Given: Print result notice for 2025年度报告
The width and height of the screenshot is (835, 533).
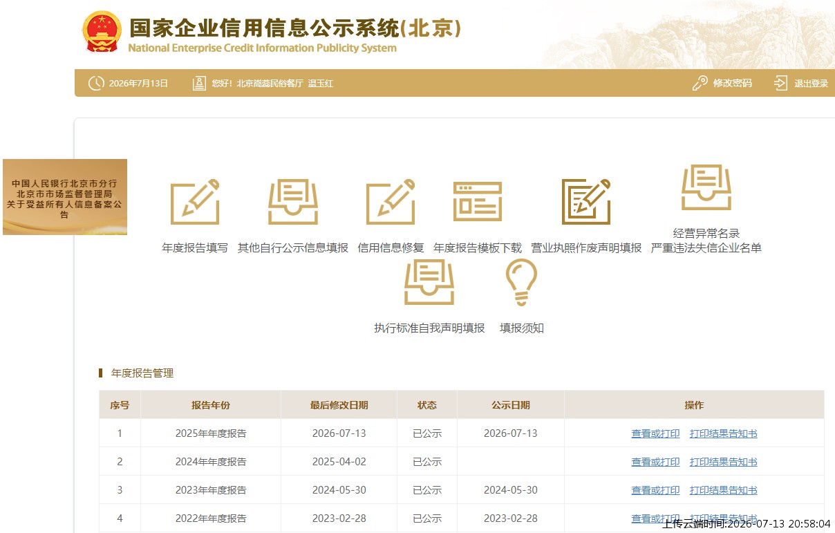Looking at the screenshot, I should tap(724, 433).
